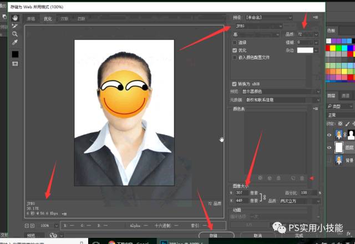Image resolution: width=355 pixels, height=244 pixels.
Task: Switch to the 通道 channels tab in Photoshop
Action: (x=346, y=96)
